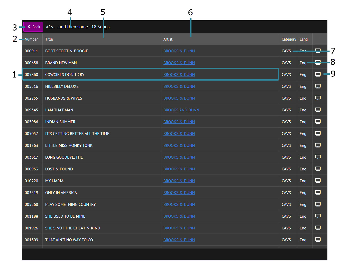Click the Category column header
The height and width of the screenshot is (261, 348).
pos(289,39)
